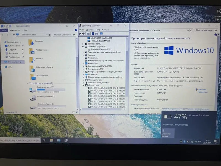The width and height of the screenshot is (221, 166).
Task: Expand the Камеры node
Action: [83, 55]
